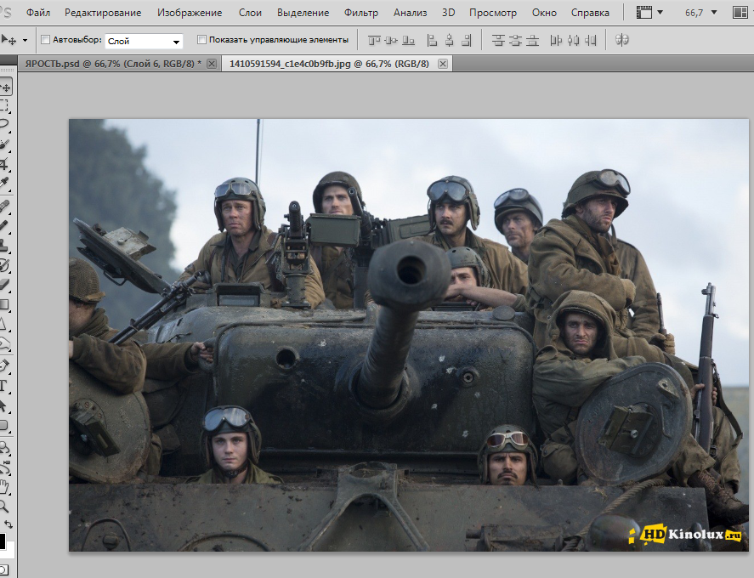
Task: Distribute horizontal centers of layers
Action: point(573,41)
